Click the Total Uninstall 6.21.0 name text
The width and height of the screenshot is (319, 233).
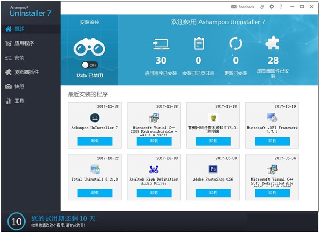pos(95,180)
